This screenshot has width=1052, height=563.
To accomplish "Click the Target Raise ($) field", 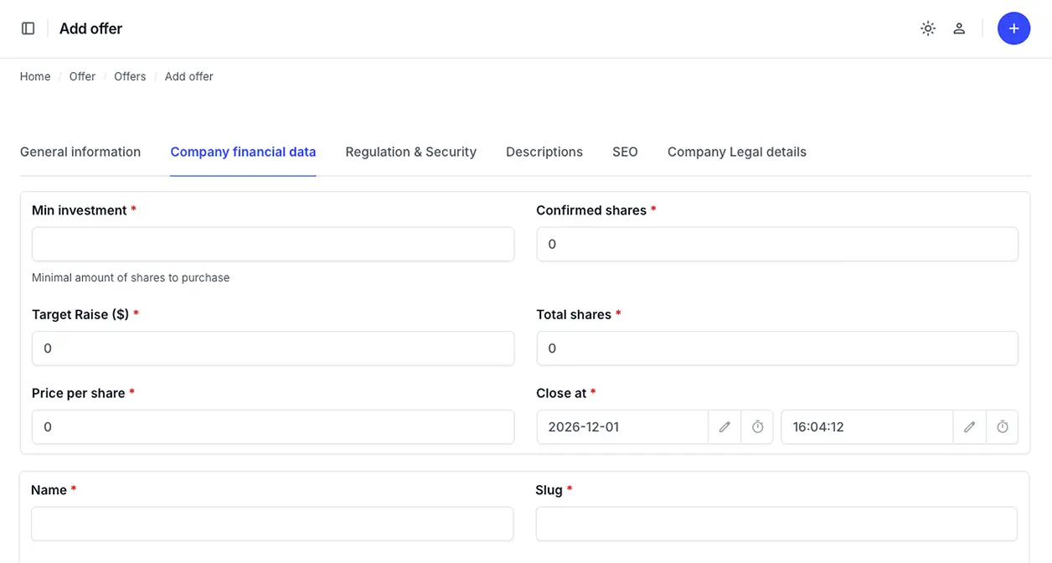I will click(x=273, y=349).
